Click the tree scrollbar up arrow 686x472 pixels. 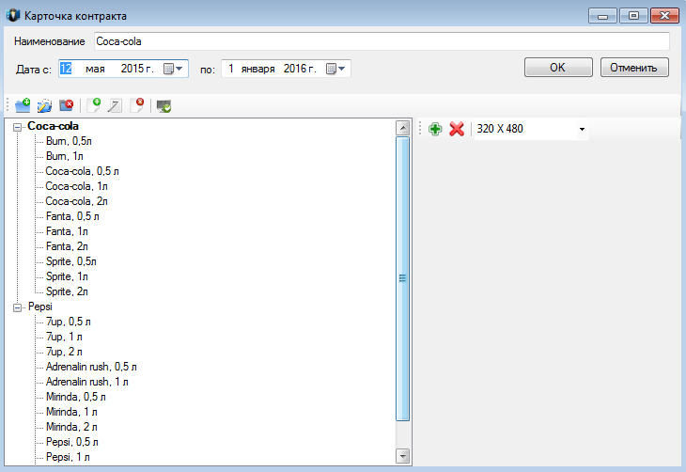(402, 128)
